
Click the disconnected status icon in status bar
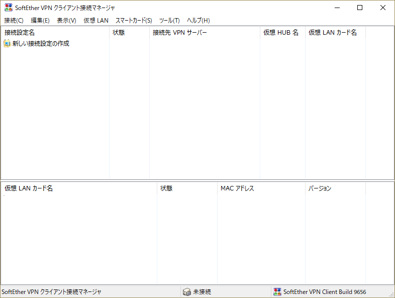(186, 292)
